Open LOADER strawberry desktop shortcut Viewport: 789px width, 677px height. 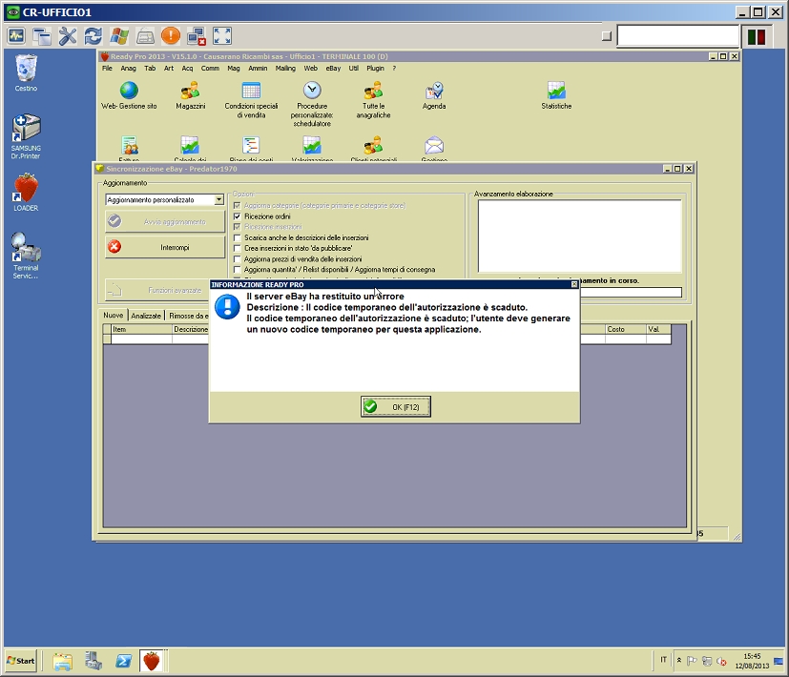pyautogui.click(x=26, y=193)
